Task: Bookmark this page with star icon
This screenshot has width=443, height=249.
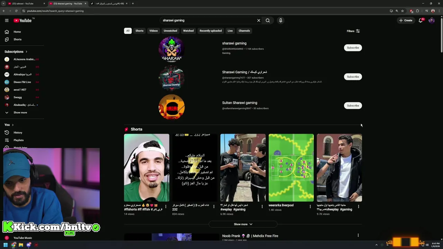Action: pos(402,11)
